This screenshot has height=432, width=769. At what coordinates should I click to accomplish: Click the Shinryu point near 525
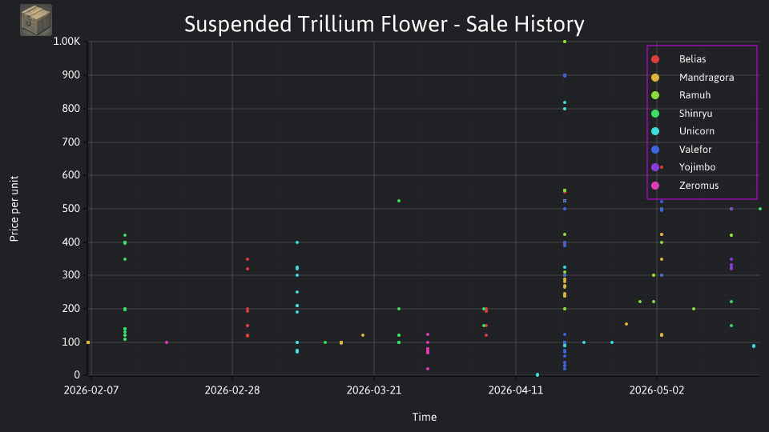tap(399, 201)
